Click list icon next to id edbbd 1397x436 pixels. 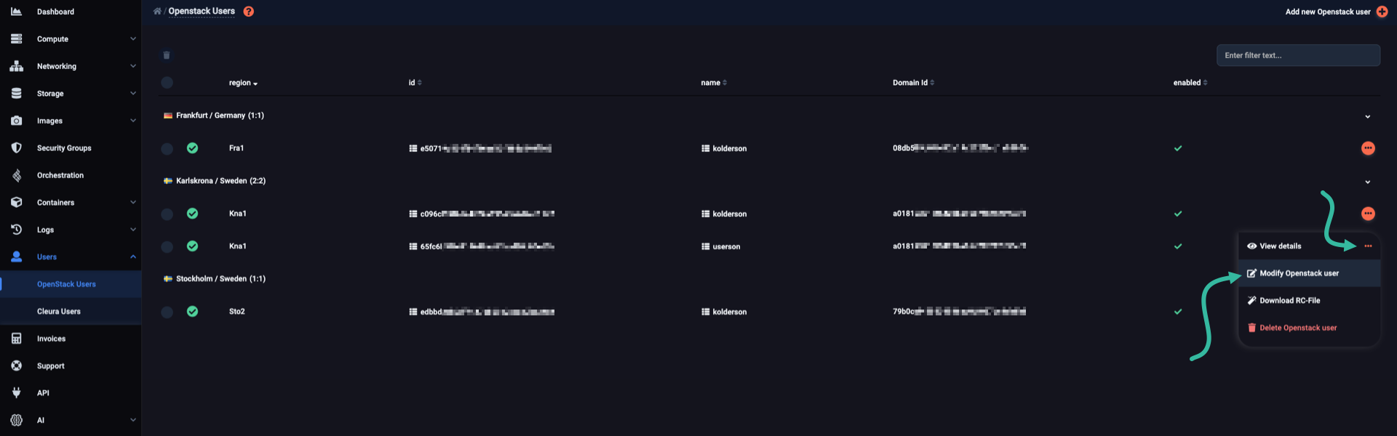point(413,312)
